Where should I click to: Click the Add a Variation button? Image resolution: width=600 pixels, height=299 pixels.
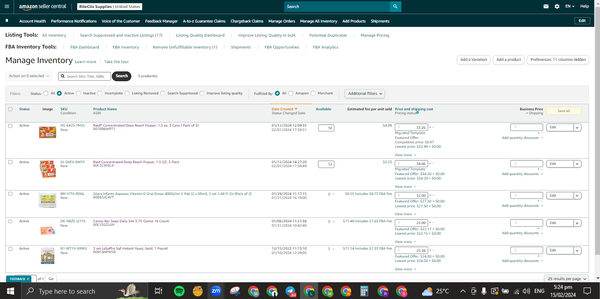(474, 60)
